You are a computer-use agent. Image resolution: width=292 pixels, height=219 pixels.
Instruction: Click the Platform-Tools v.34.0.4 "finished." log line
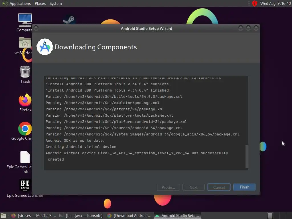[108, 90]
